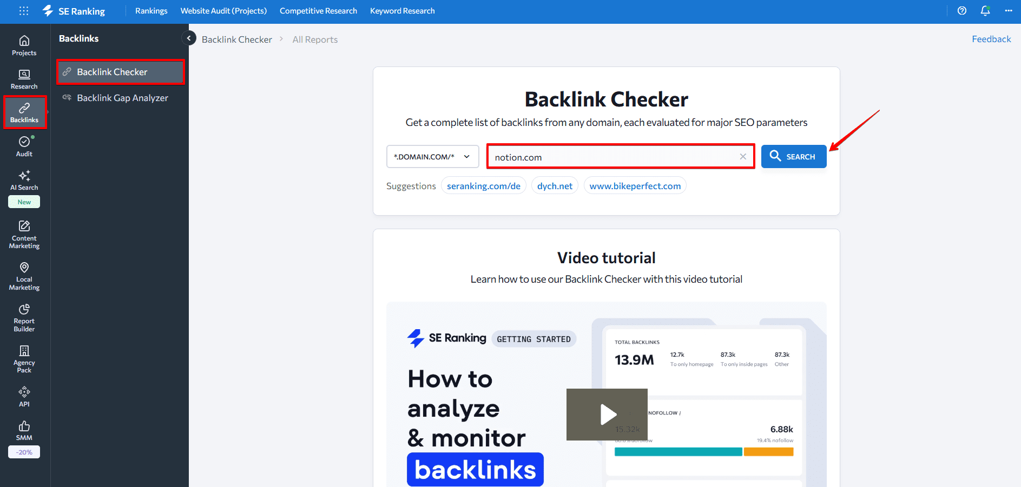Open the Keyword Research menu

tap(403, 11)
